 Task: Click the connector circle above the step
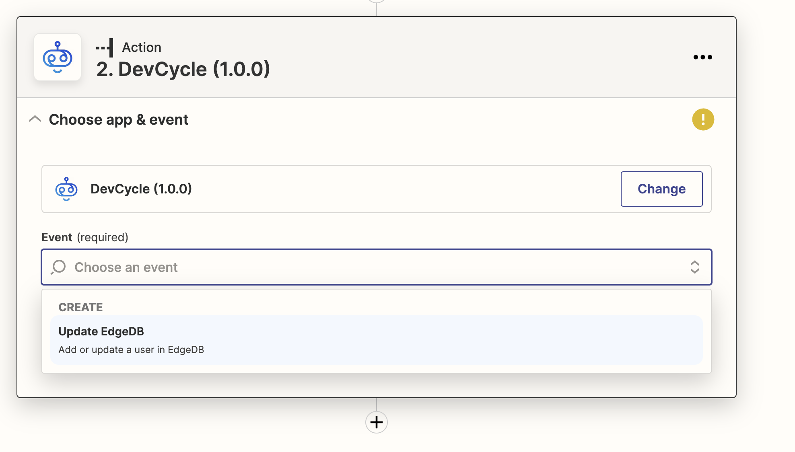pos(376,1)
